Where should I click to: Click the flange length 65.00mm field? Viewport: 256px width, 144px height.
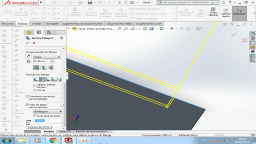42,61
